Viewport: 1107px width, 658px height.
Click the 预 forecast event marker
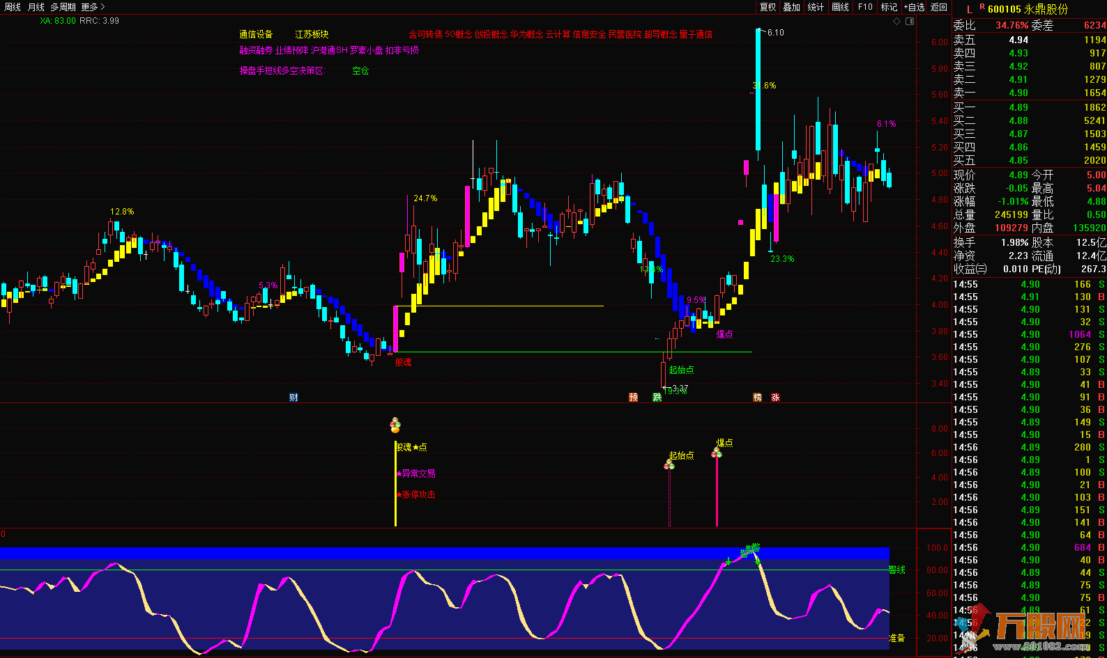(633, 398)
